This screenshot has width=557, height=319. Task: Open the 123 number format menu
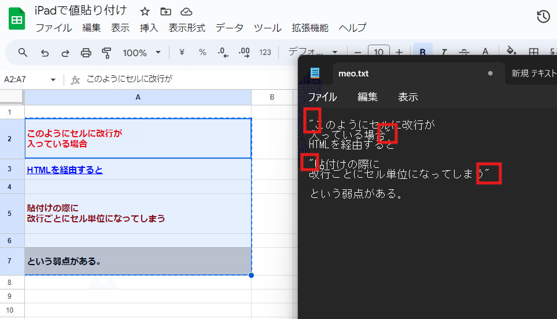[265, 53]
